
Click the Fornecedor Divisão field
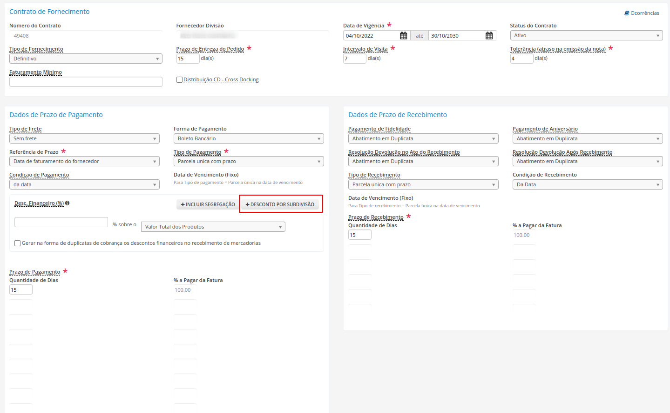[x=252, y=36]
